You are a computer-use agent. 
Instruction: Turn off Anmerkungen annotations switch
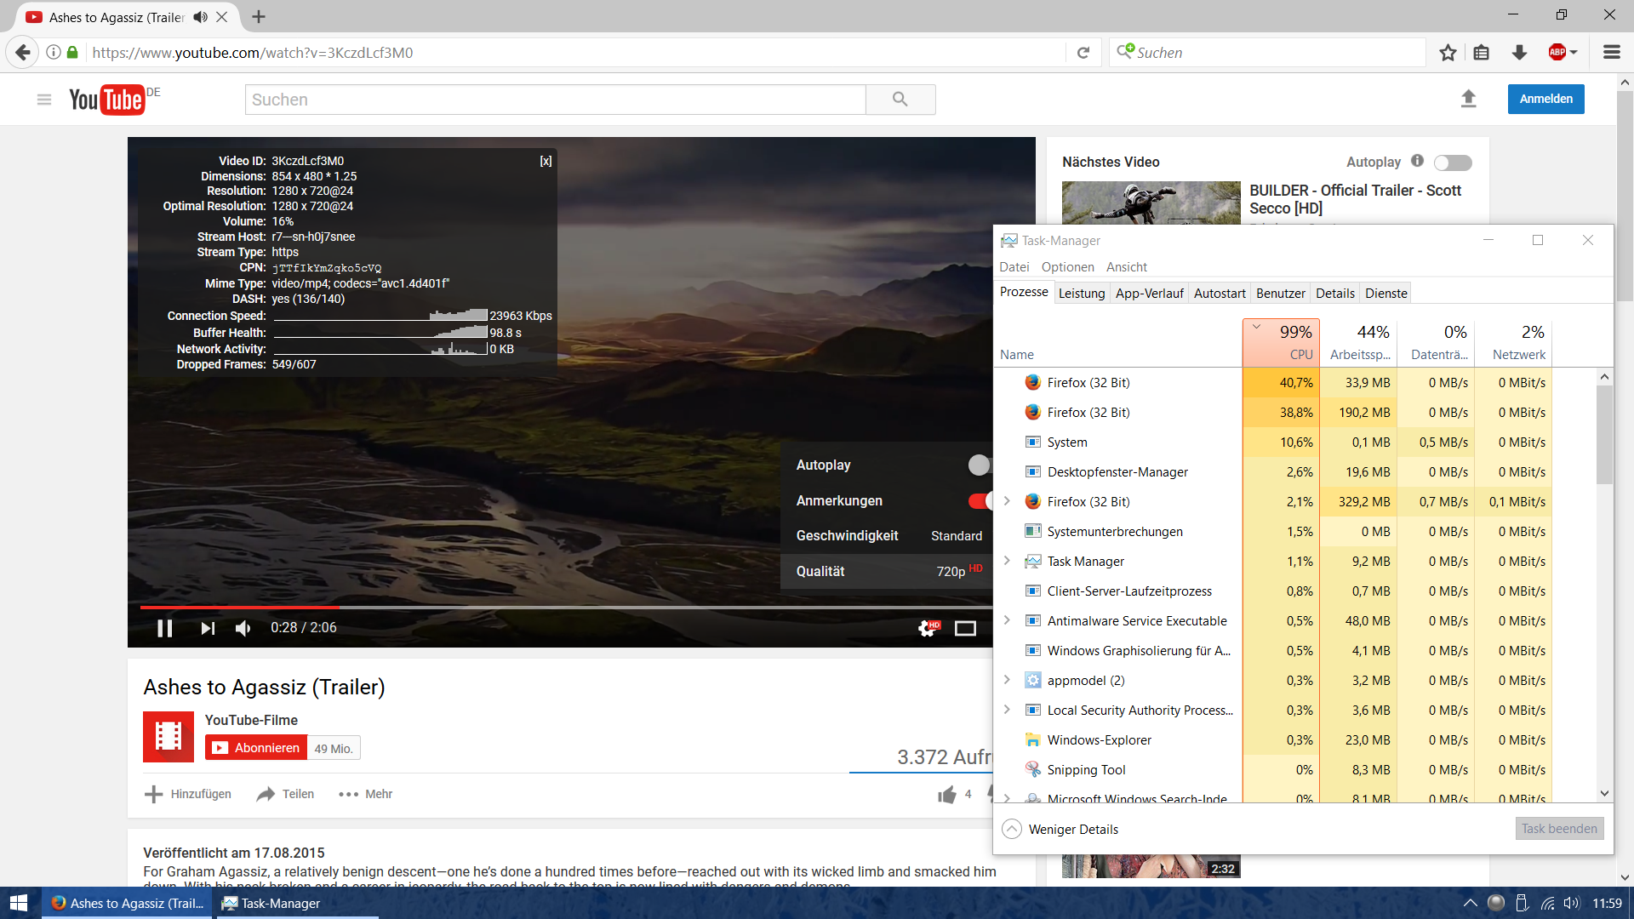pyautogui.click(x=980, y=500)
